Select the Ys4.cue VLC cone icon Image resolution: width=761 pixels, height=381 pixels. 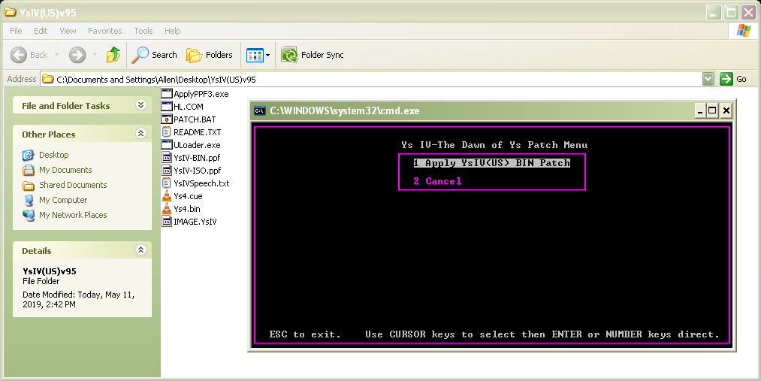[x=167, y=195]
